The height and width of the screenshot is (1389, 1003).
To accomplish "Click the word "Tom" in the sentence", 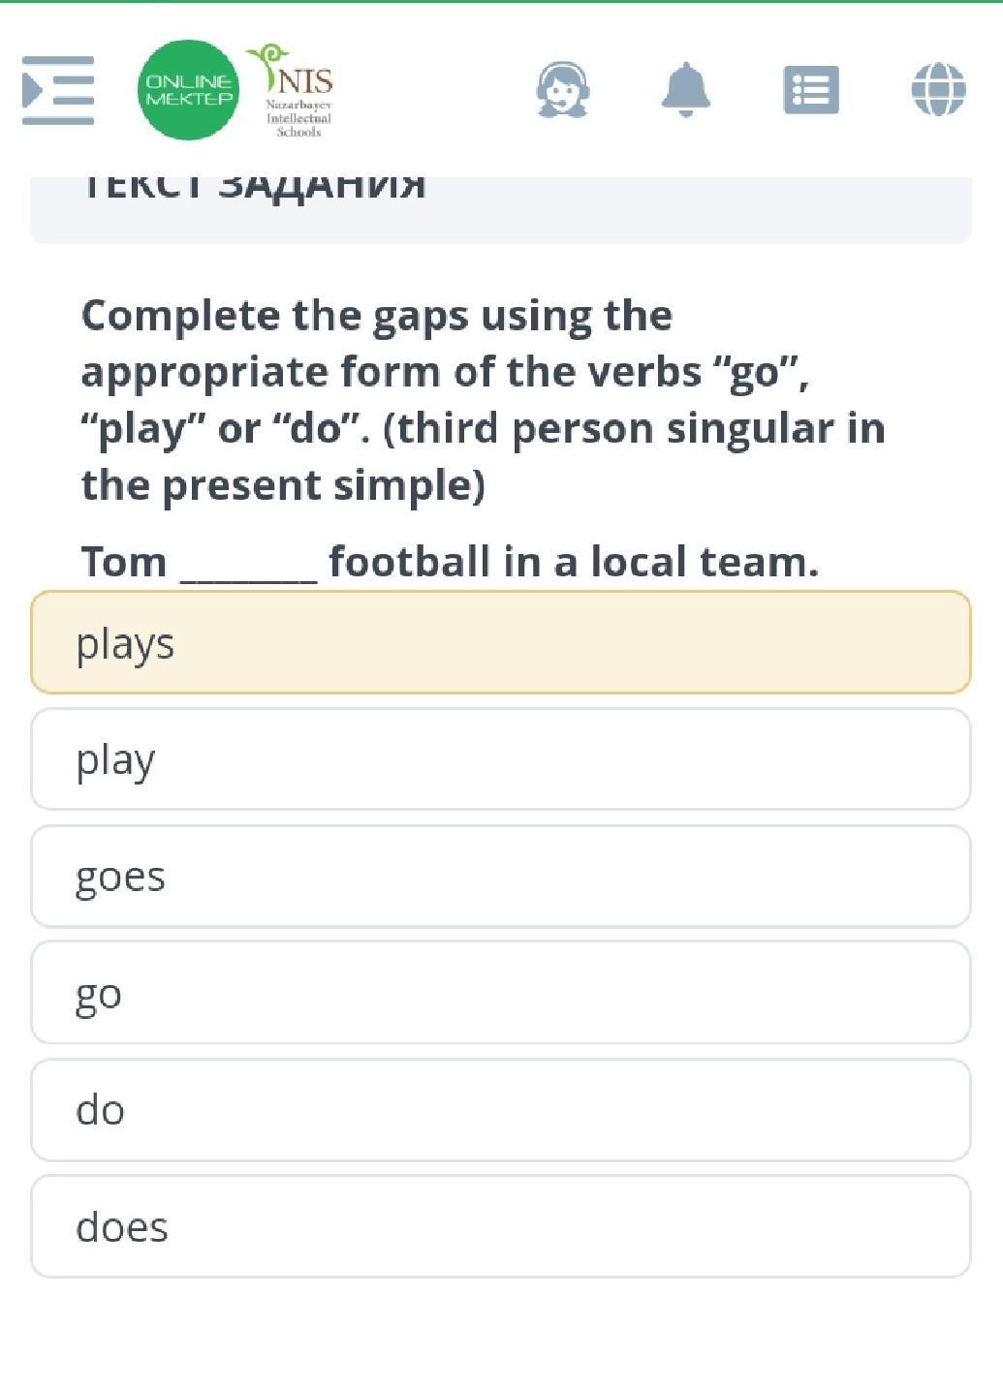I will point(124,562).
